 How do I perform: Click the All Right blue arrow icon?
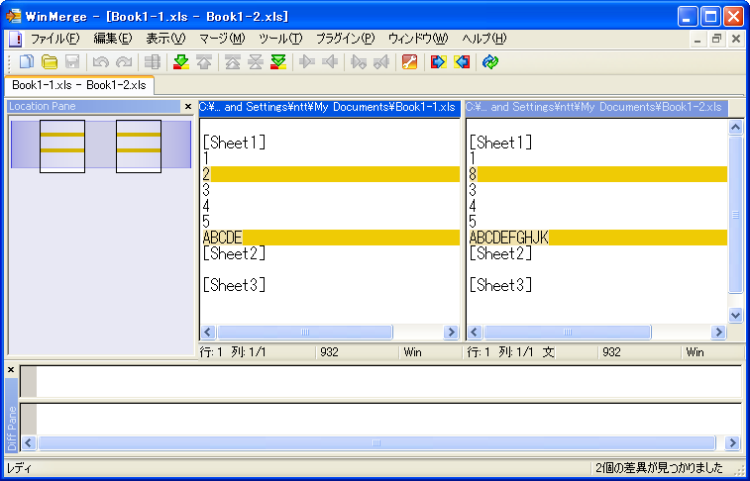[438, 61]
